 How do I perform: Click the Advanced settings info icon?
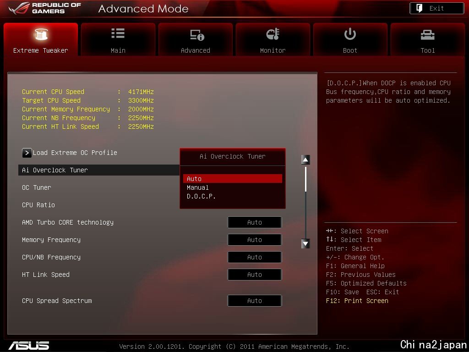(x=197, y=35)
